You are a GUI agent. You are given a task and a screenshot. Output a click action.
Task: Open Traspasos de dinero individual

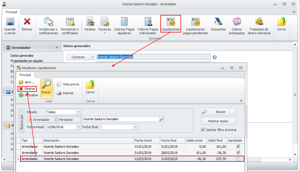coord(259,22)
